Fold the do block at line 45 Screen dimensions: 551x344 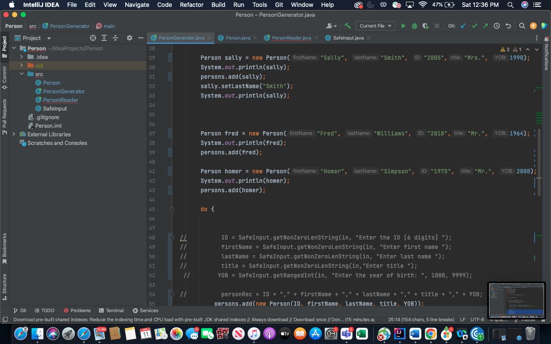point(172,209)
